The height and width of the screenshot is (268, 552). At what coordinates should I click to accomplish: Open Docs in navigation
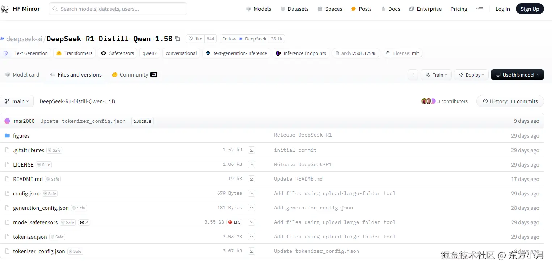[391, 9]
